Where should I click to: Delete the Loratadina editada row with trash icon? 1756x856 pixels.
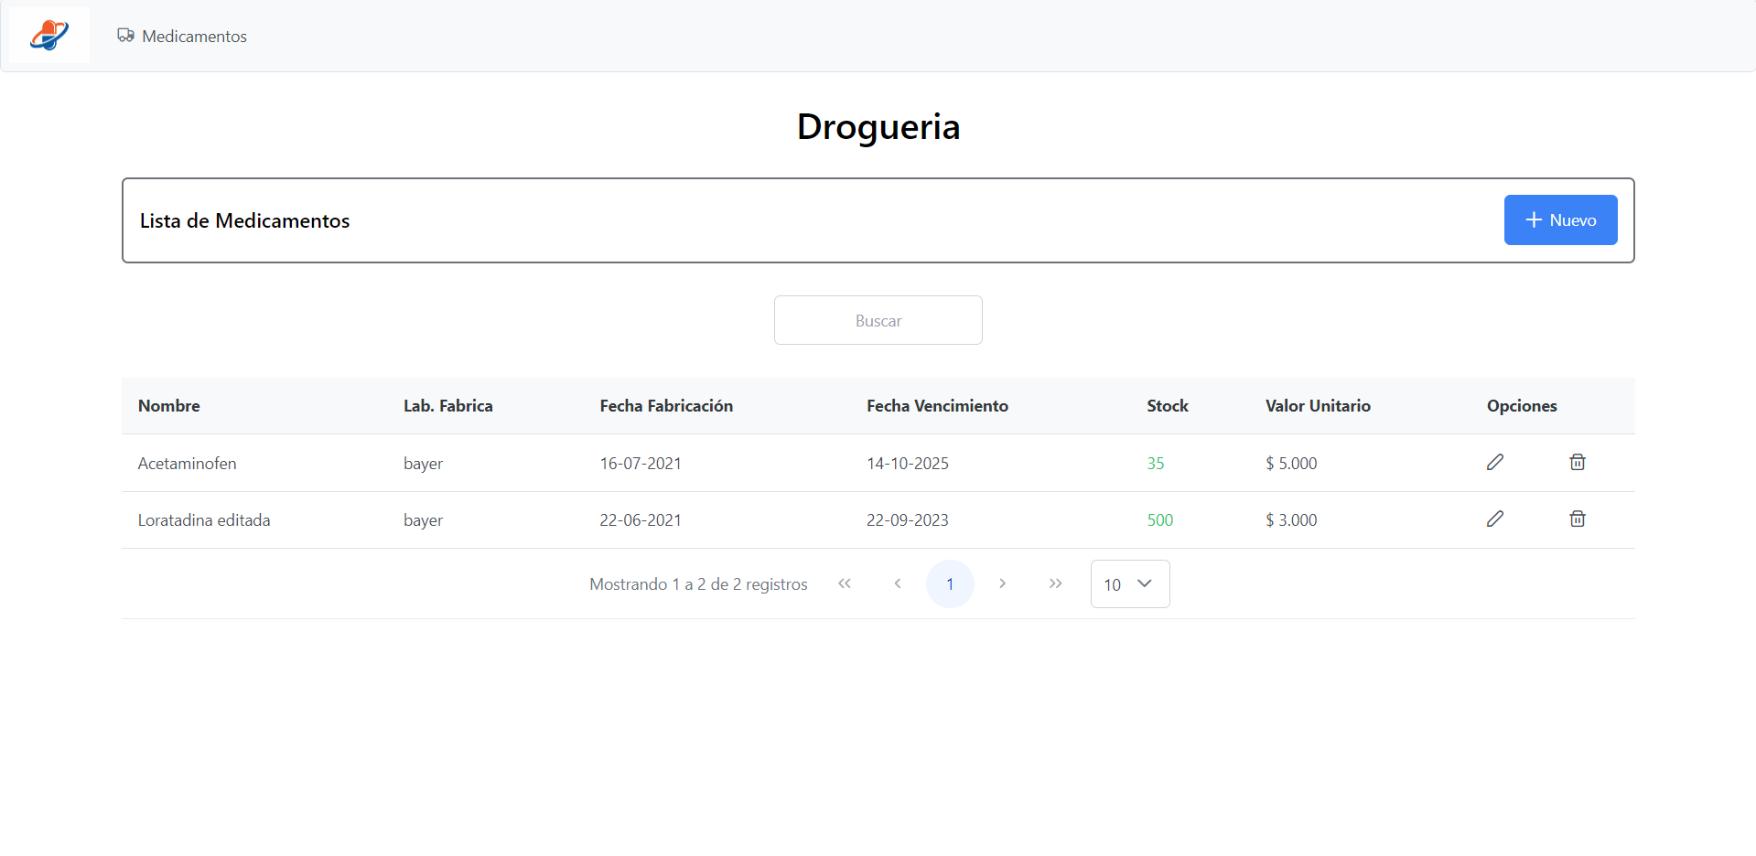[x=1577, y=519]
